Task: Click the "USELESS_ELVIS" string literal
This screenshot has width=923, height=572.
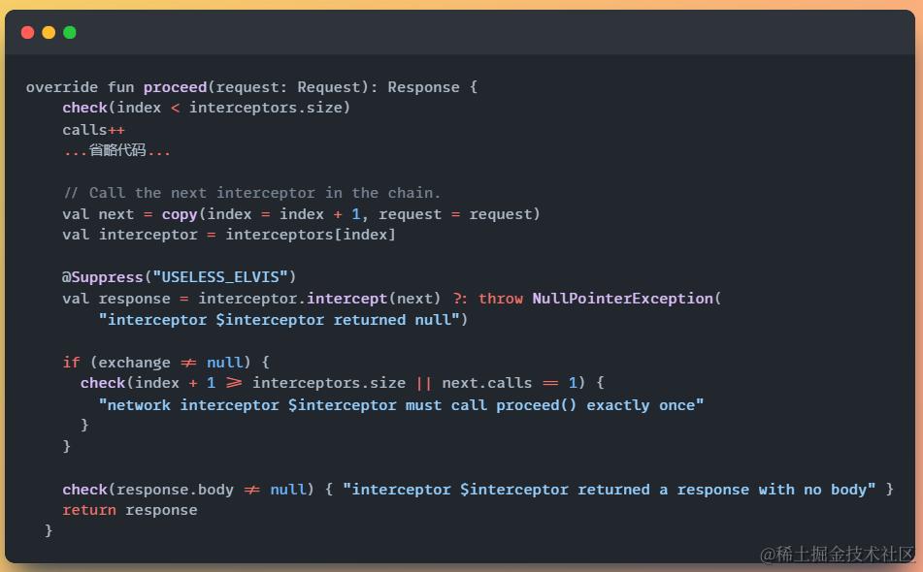Action: pyautogui.click(x=220, y=277)
